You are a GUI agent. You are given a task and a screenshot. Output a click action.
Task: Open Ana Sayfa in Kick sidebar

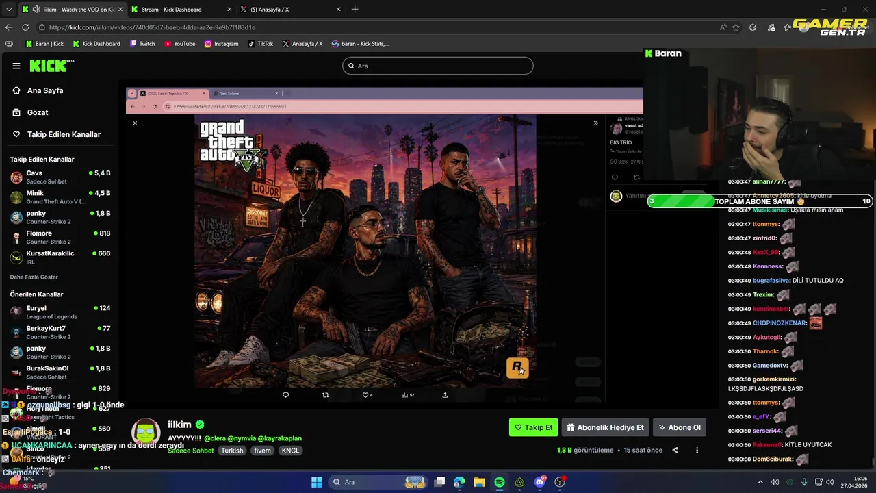[x=45, y=90]
